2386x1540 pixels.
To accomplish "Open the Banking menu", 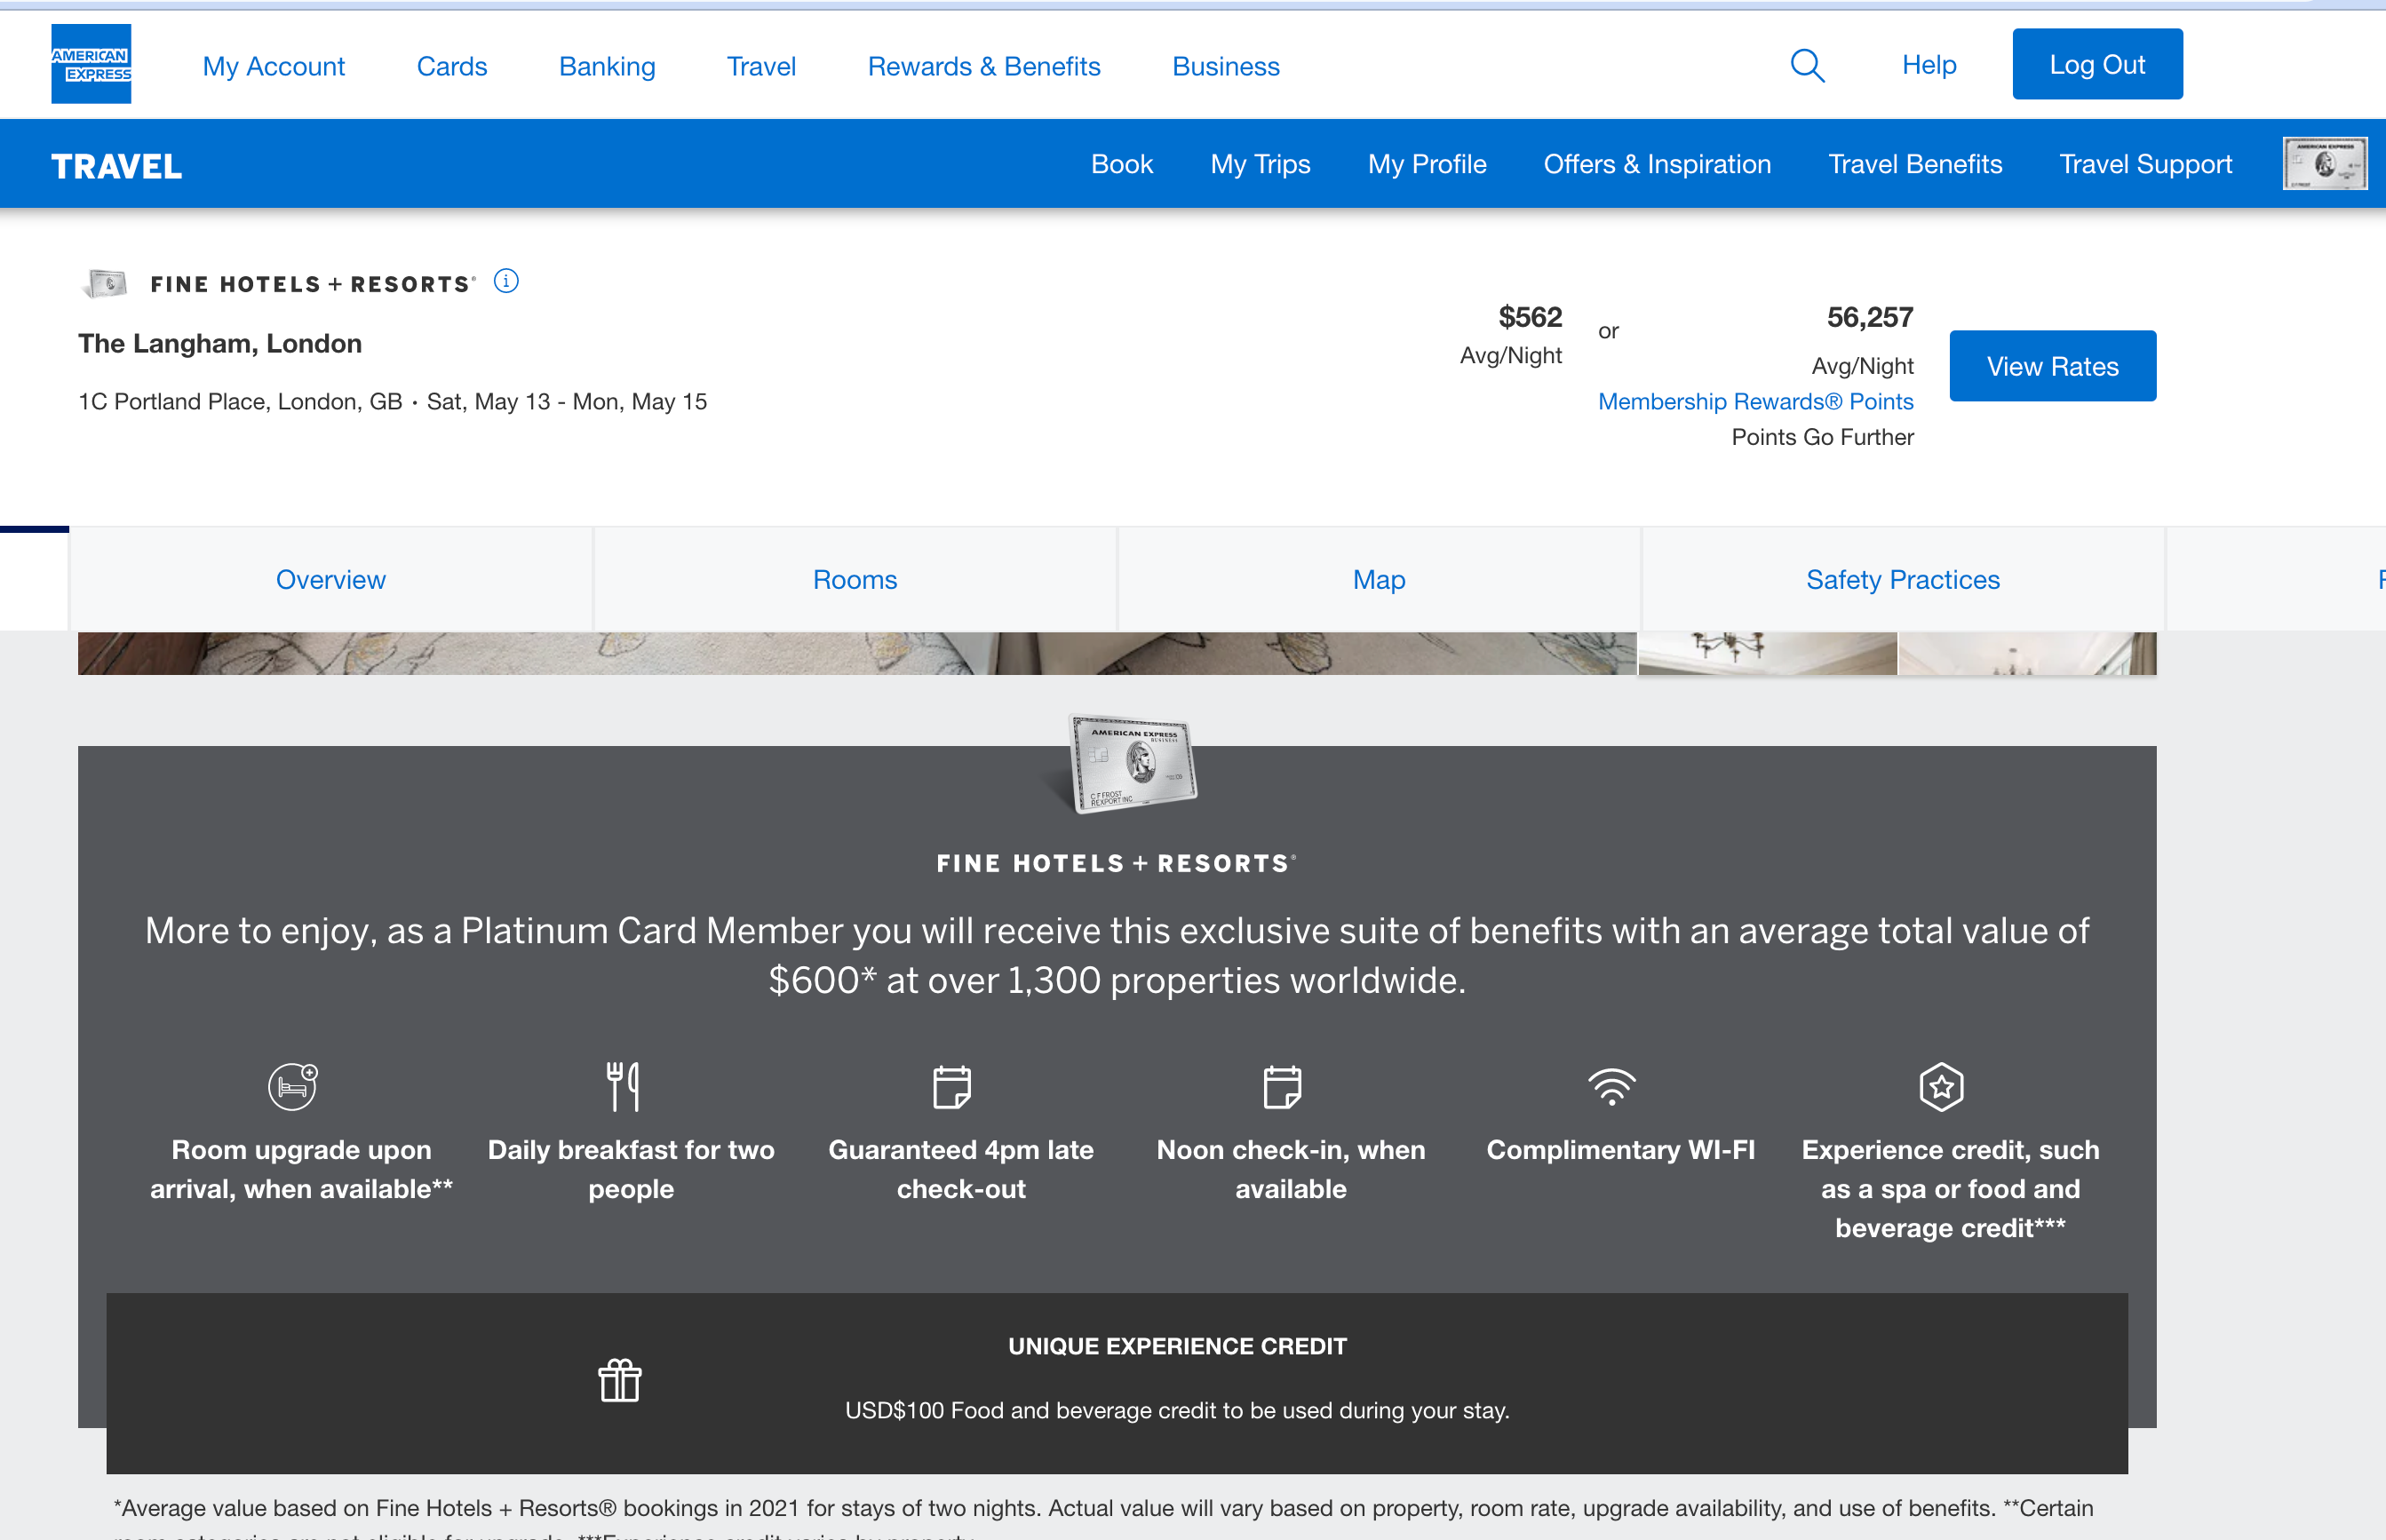I will click(607, 66).
